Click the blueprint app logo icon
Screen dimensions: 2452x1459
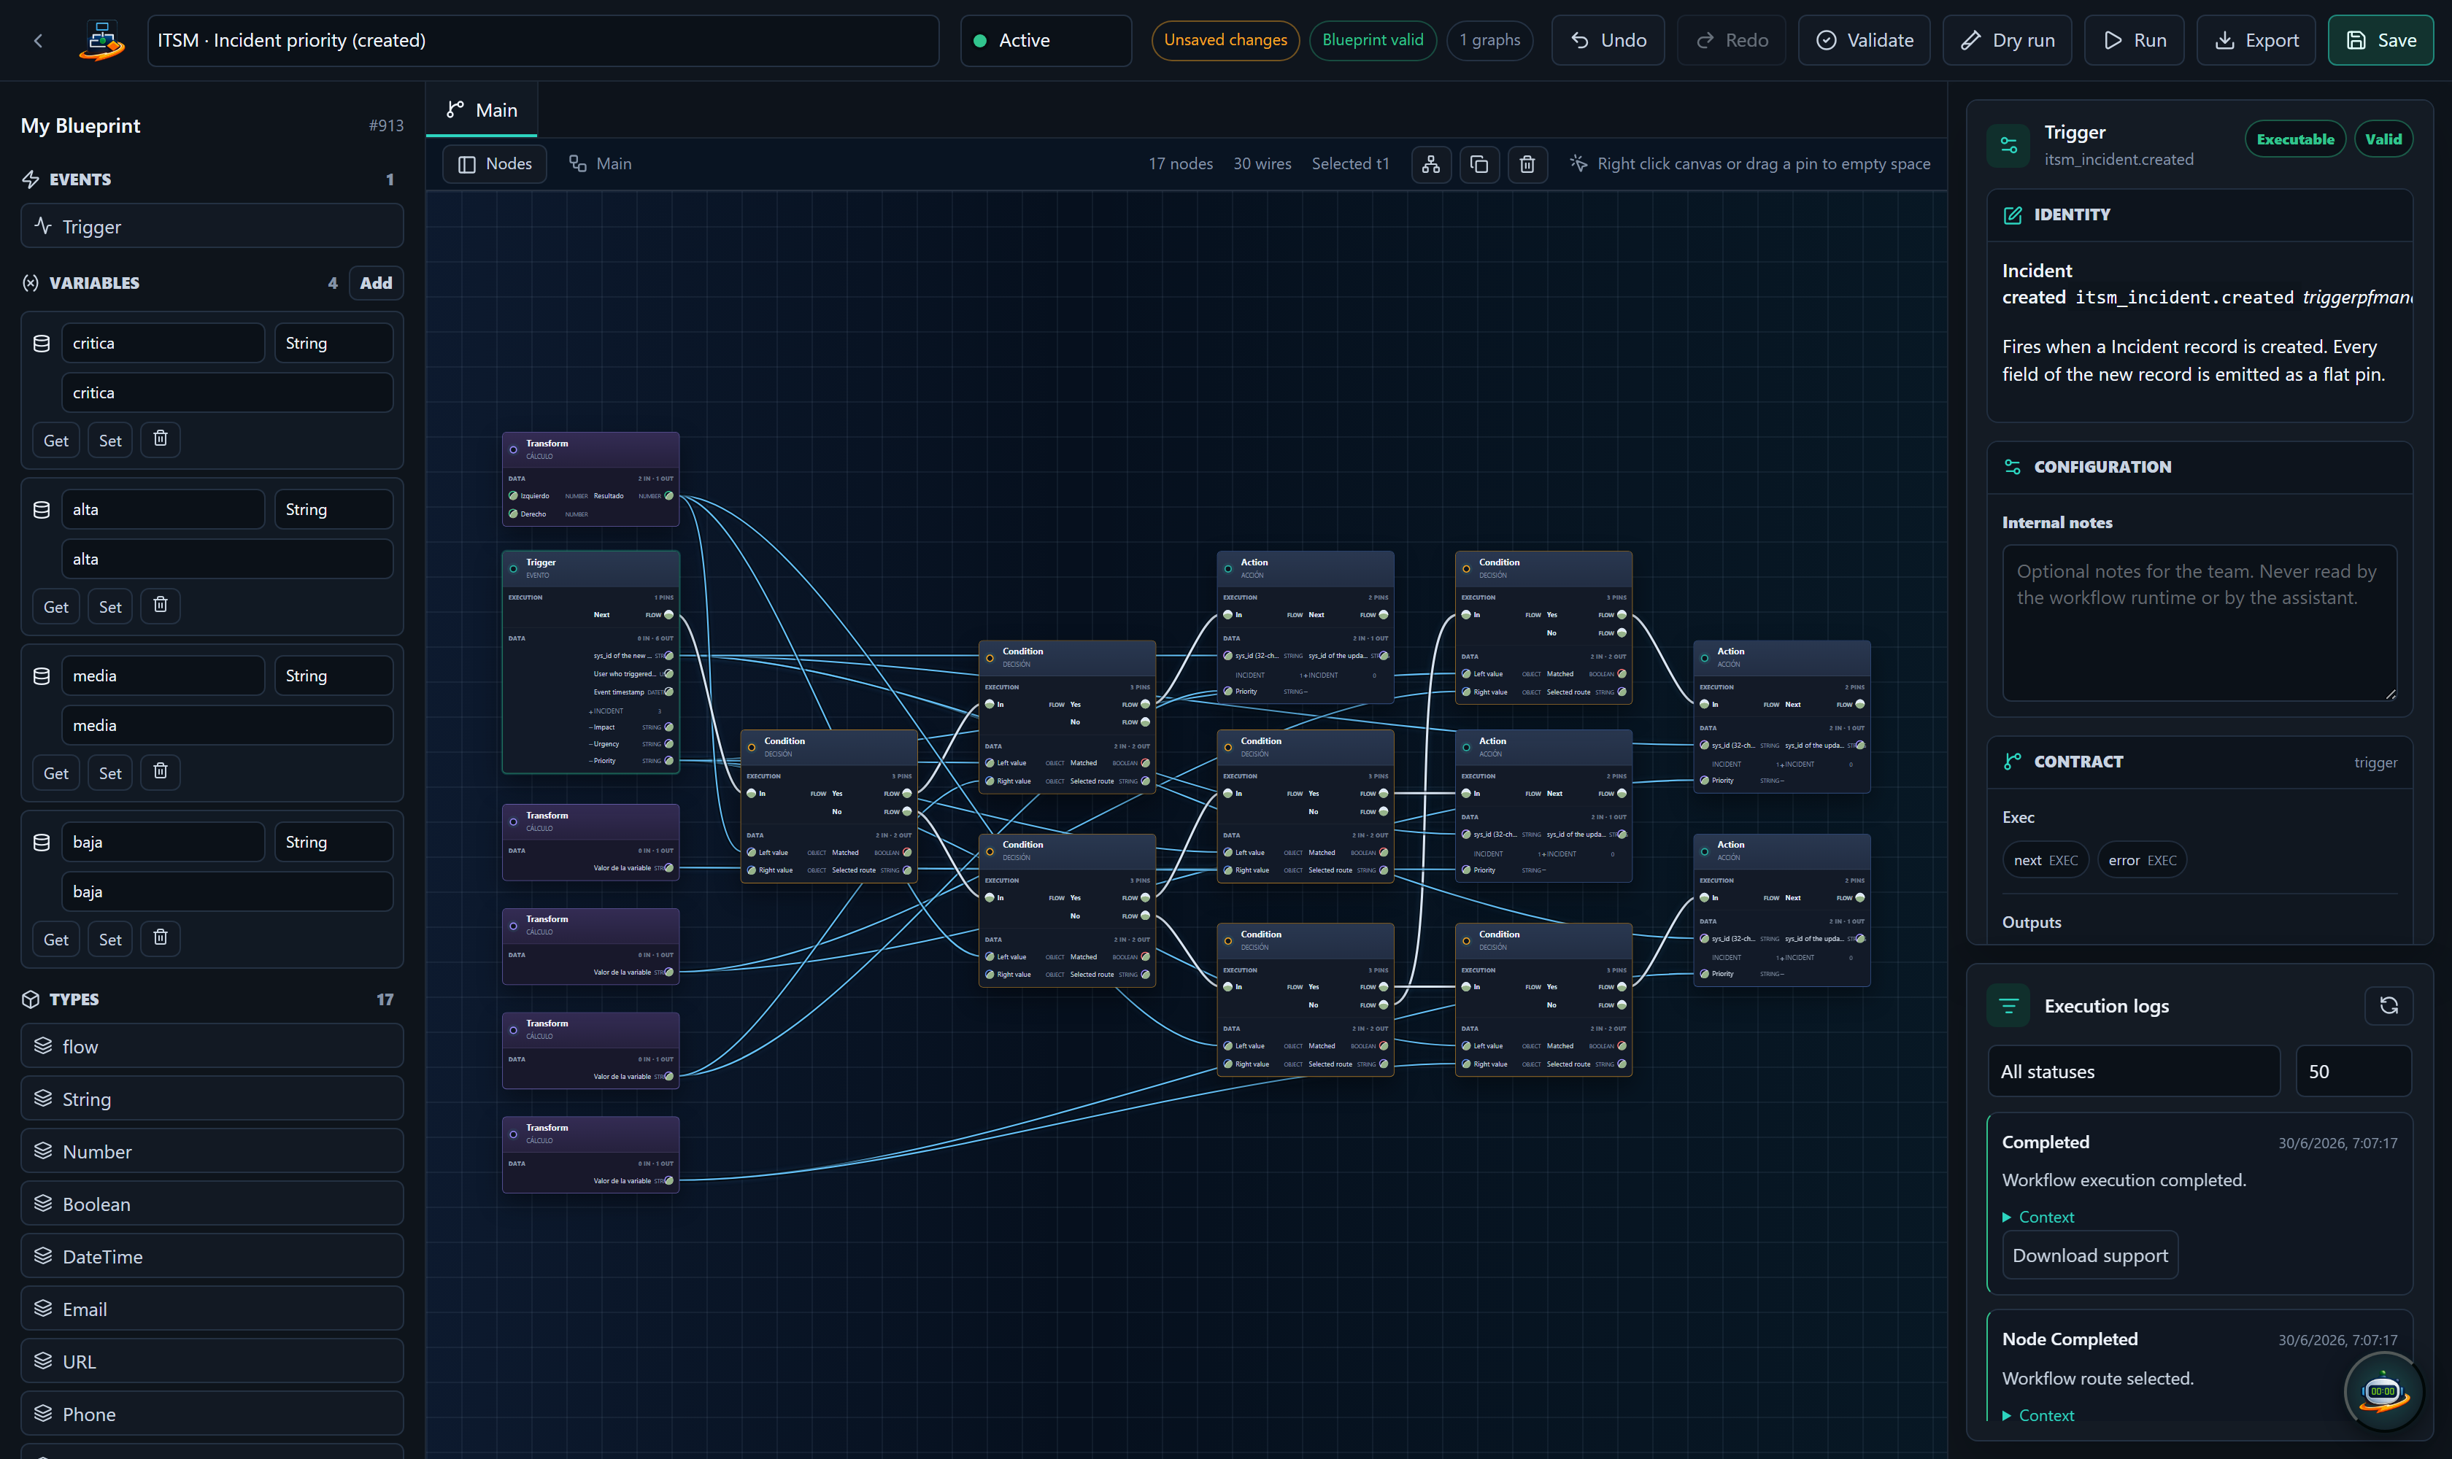tap(101, 40)
